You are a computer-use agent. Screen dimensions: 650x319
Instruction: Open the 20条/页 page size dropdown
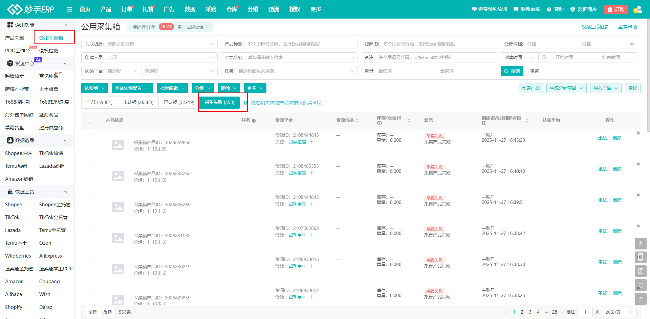(620, 312)
